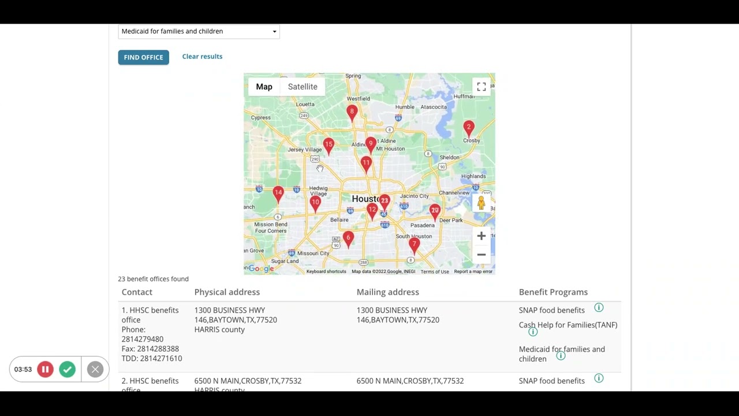Select the Street View pegman icon
Screen dimensions: 739x416
point(481,203)
